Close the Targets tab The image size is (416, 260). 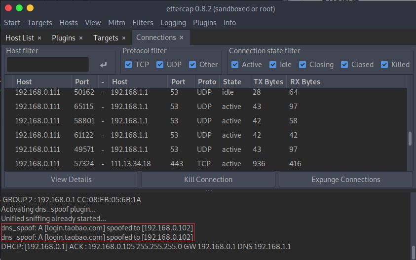[x=124, y=38]
